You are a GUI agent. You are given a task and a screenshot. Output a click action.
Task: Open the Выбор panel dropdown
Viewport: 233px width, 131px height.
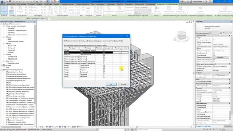point(4,16)
